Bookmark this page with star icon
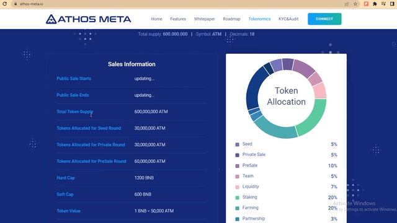The width and height of the screenshot is (397, 223). click(355, 4)
